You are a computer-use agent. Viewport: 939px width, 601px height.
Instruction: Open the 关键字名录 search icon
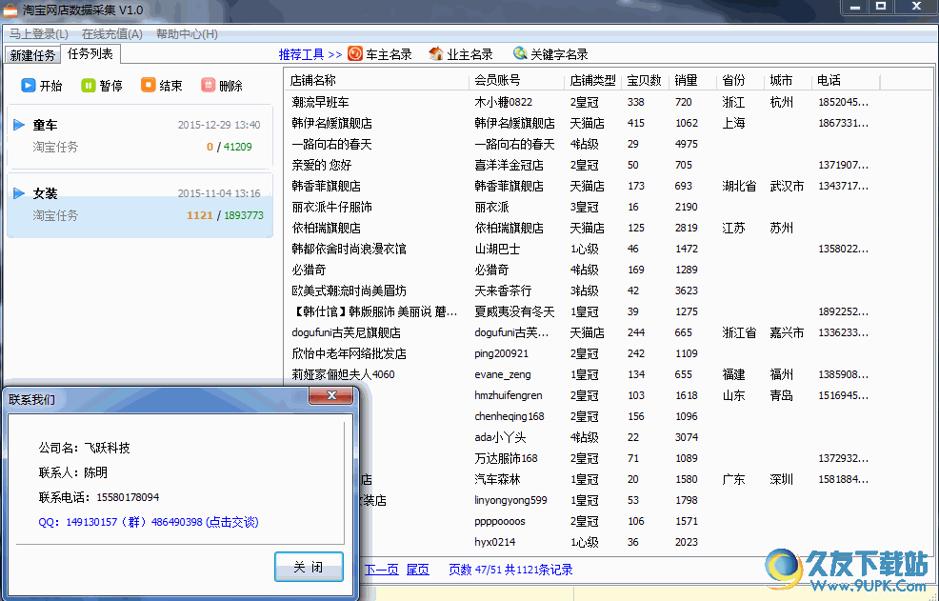[x=520, y=54]
